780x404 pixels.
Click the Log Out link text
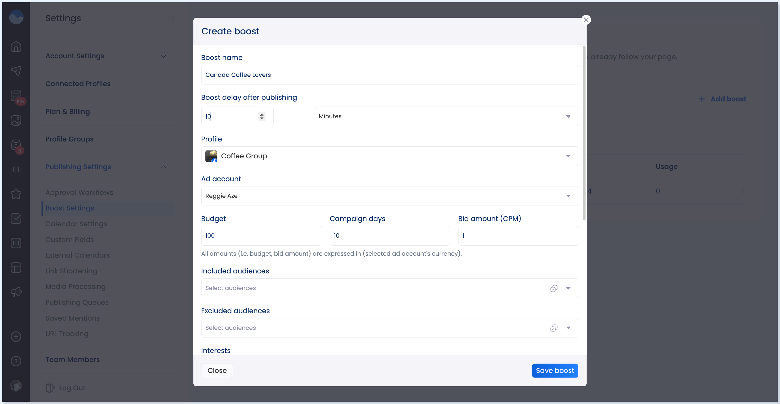(x=72, y=388)
